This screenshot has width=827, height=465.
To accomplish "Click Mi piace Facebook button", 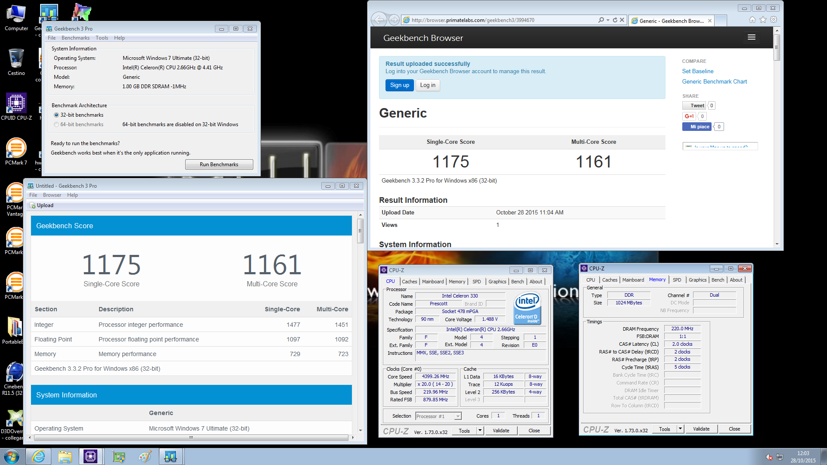I will tap(697, 127).
